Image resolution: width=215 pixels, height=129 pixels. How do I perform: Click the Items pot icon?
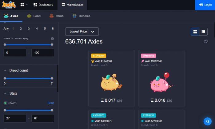(52, 16)
